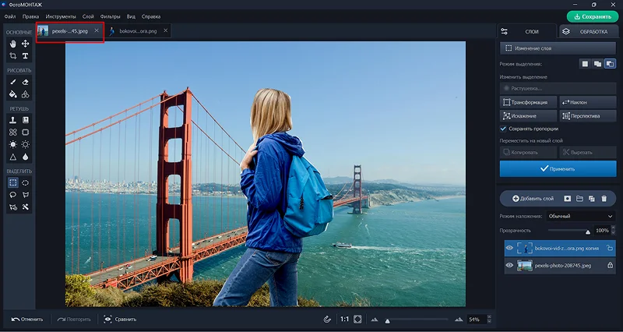Pick the Eraser tool
The width and height of the screenshot is (623, 332).
(x=26, y=82)
